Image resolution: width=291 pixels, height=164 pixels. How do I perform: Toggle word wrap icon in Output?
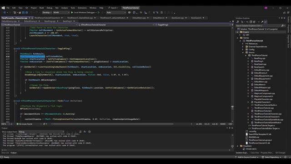click(x=85, y=132)
